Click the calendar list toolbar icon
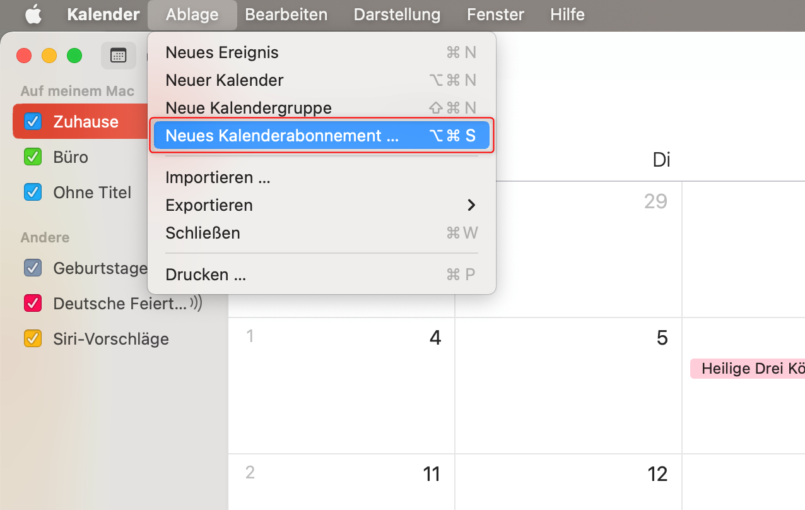This screenshot has width=805, height=510. 119,56
